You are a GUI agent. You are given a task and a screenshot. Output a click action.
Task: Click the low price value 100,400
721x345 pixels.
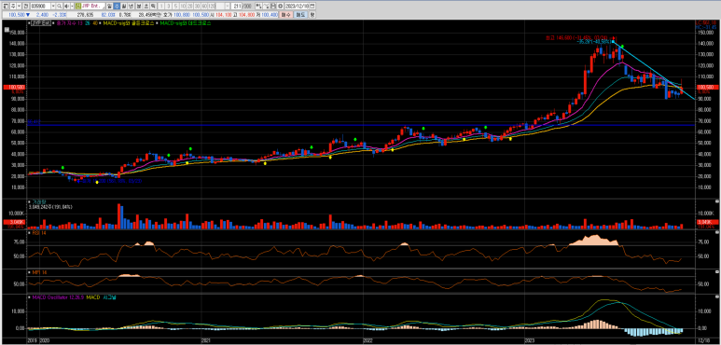(269, 15)
